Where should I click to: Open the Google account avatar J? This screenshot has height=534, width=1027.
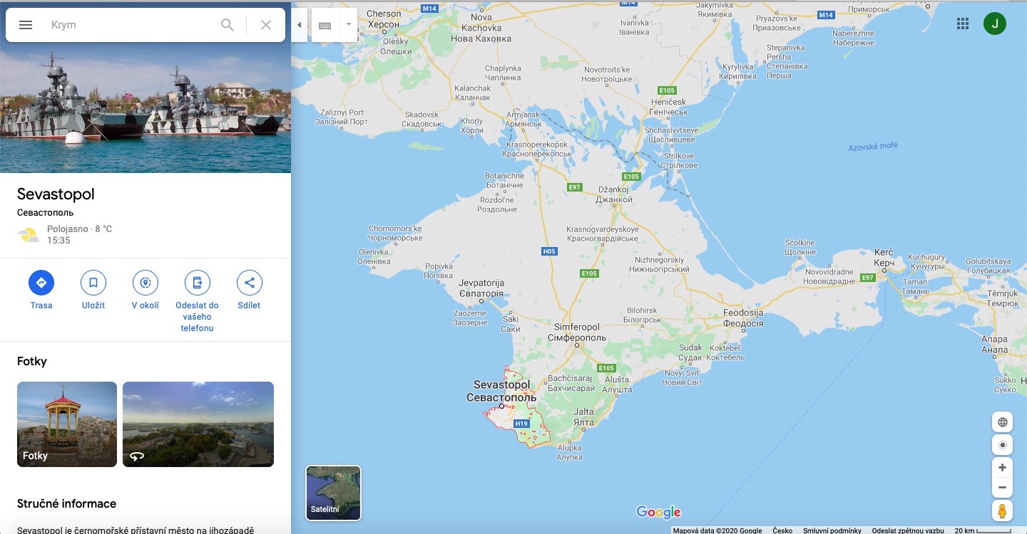click(x=995, y=23)
